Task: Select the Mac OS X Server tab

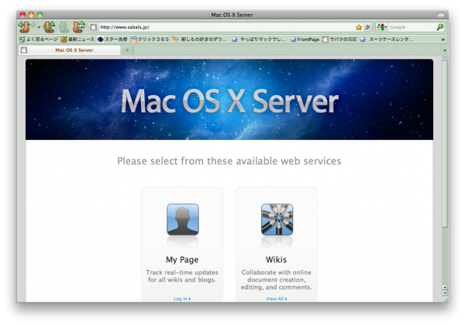Action: point(70,50)
